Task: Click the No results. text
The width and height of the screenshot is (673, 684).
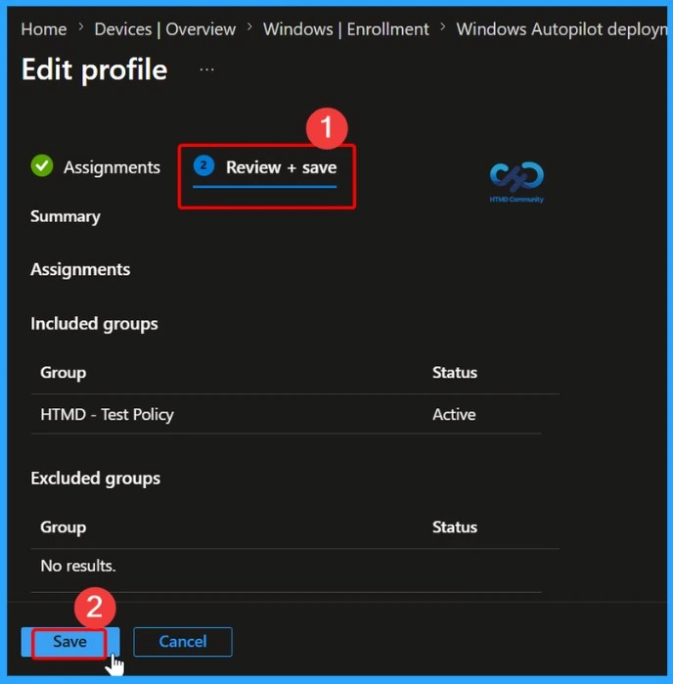Action: tap(78, 566)
